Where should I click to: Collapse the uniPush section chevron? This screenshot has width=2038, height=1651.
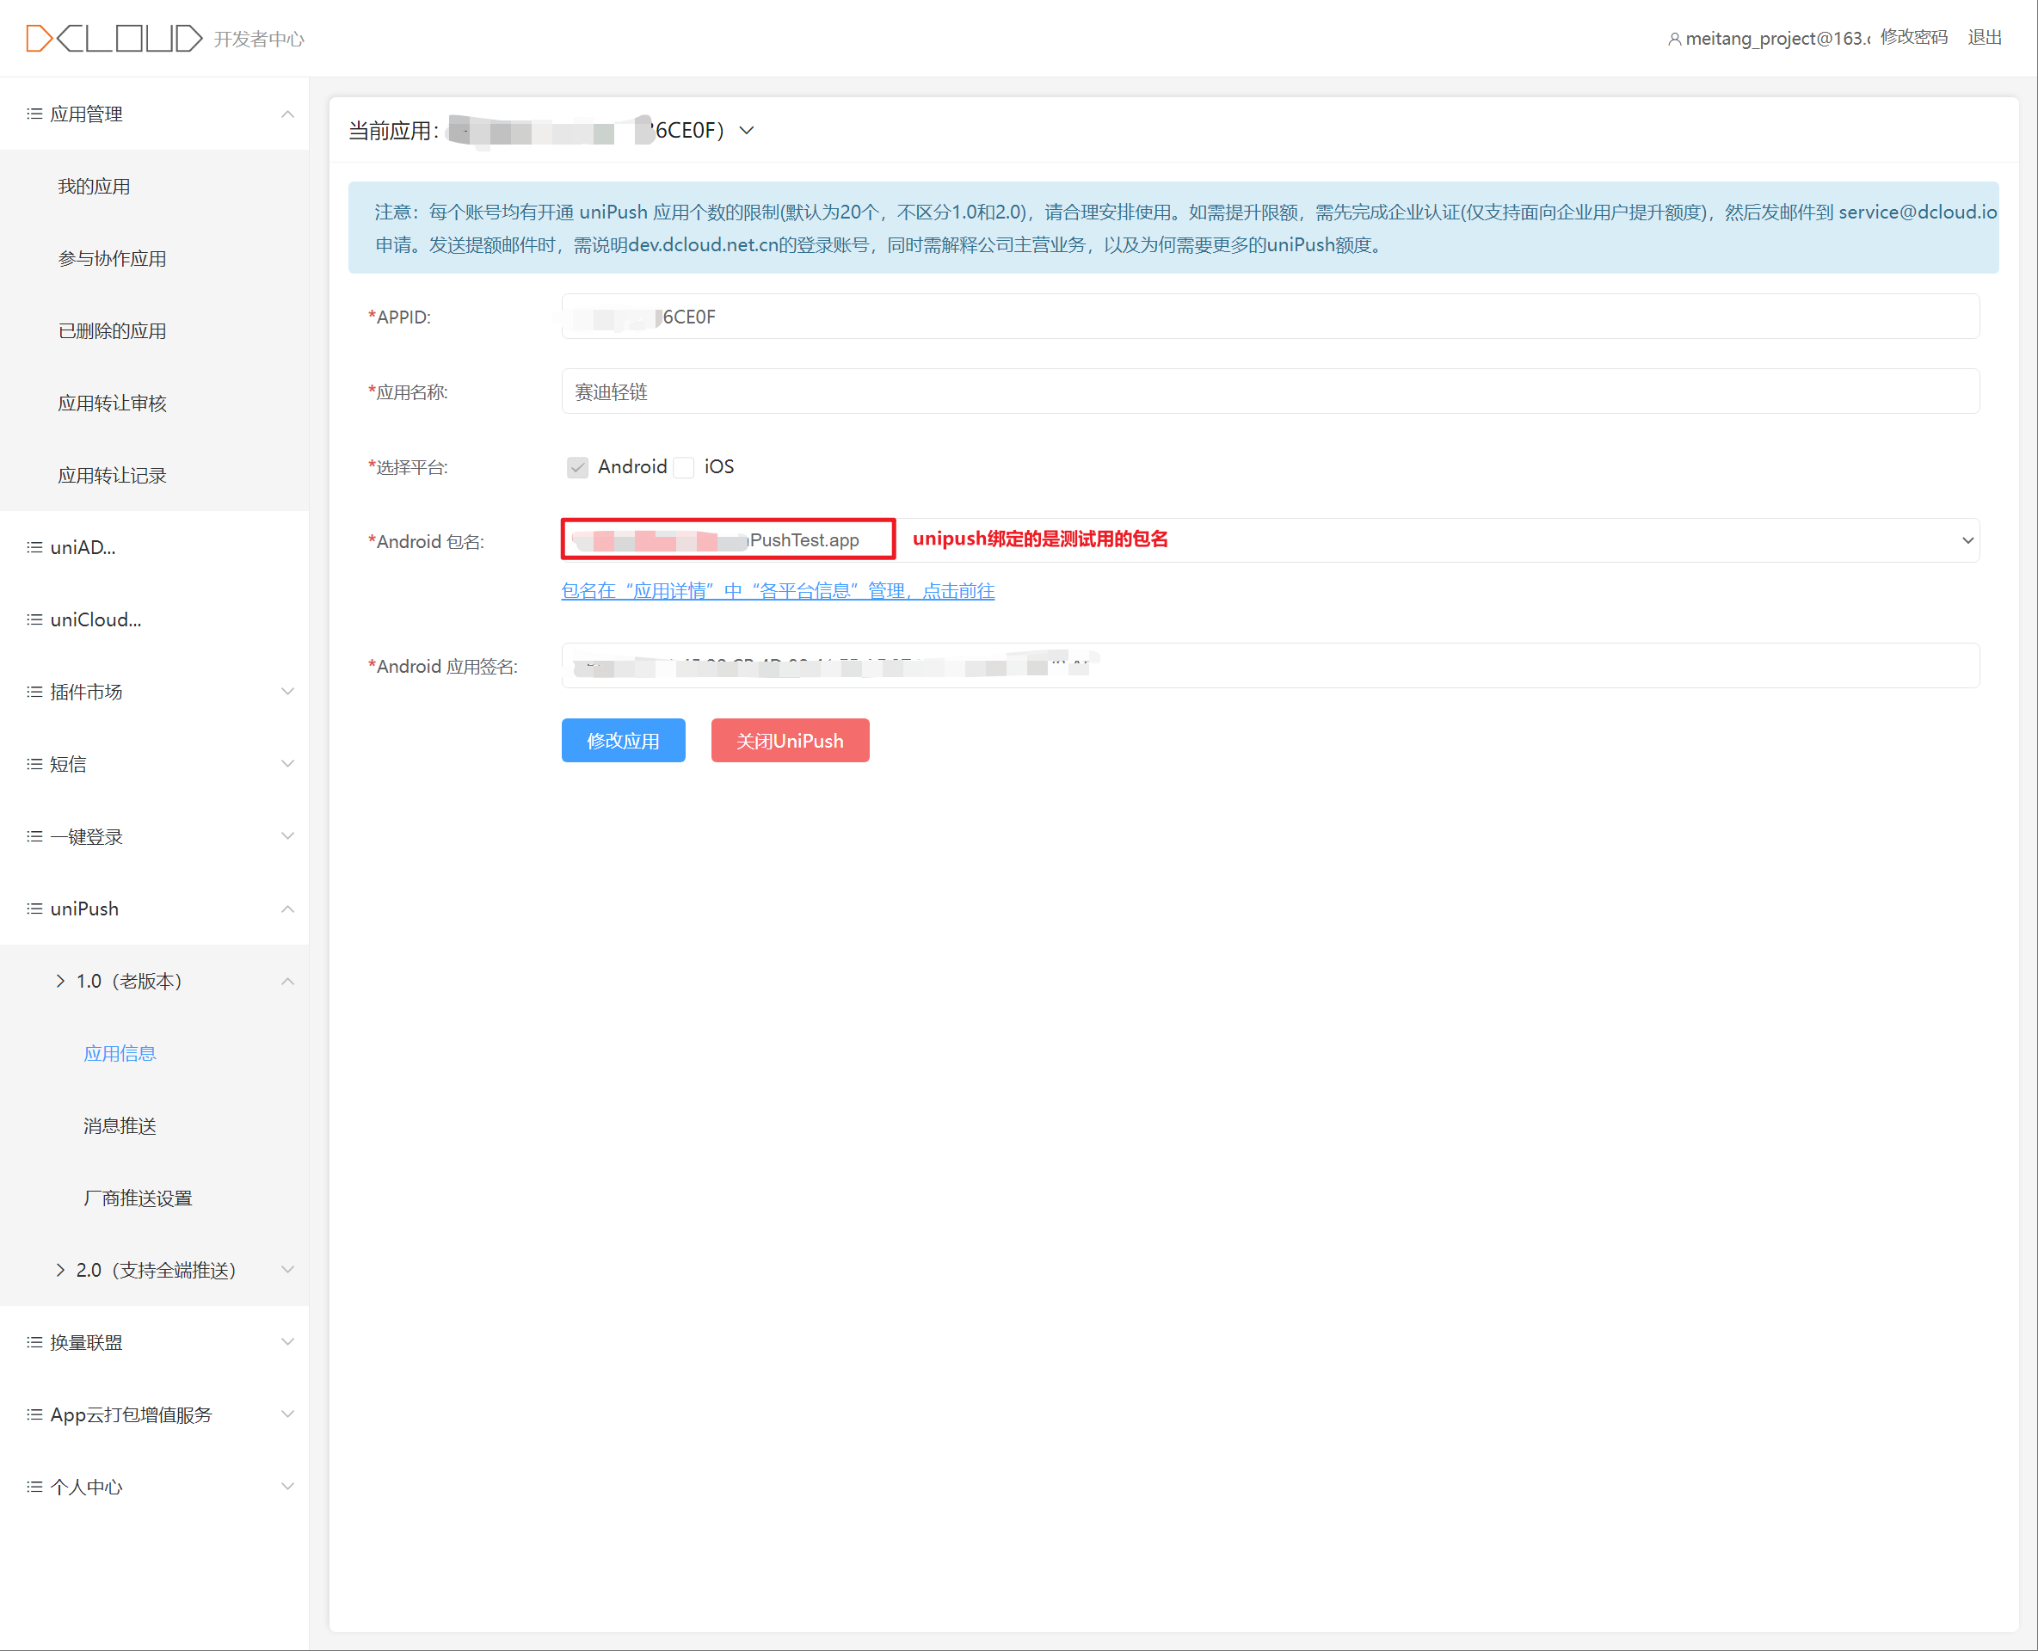pos(287,909)
